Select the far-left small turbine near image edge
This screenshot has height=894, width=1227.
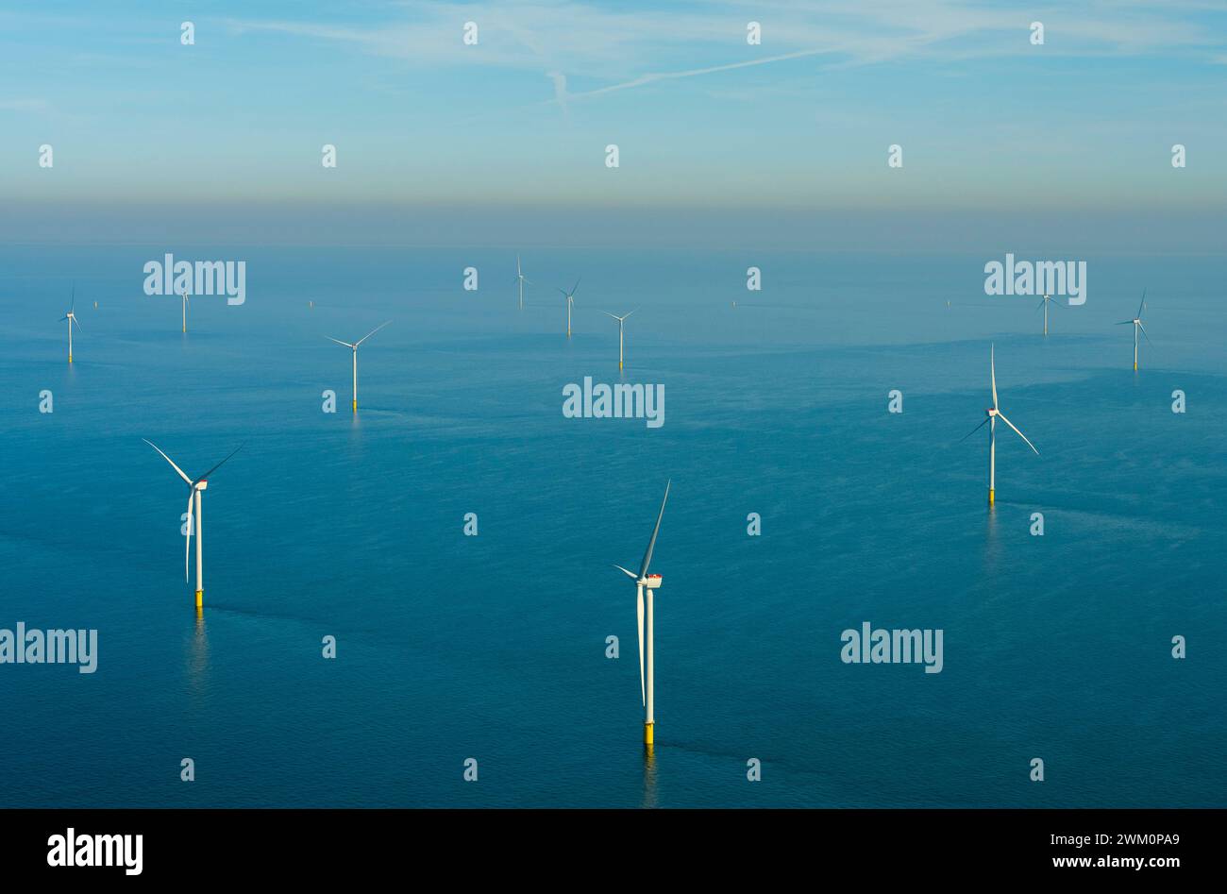(70, 323)
